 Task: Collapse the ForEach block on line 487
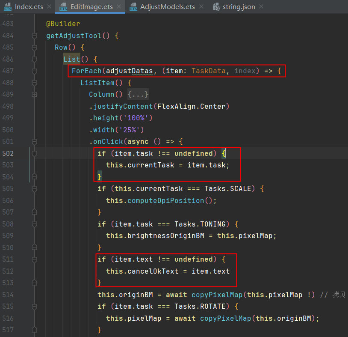coord(34,71)
